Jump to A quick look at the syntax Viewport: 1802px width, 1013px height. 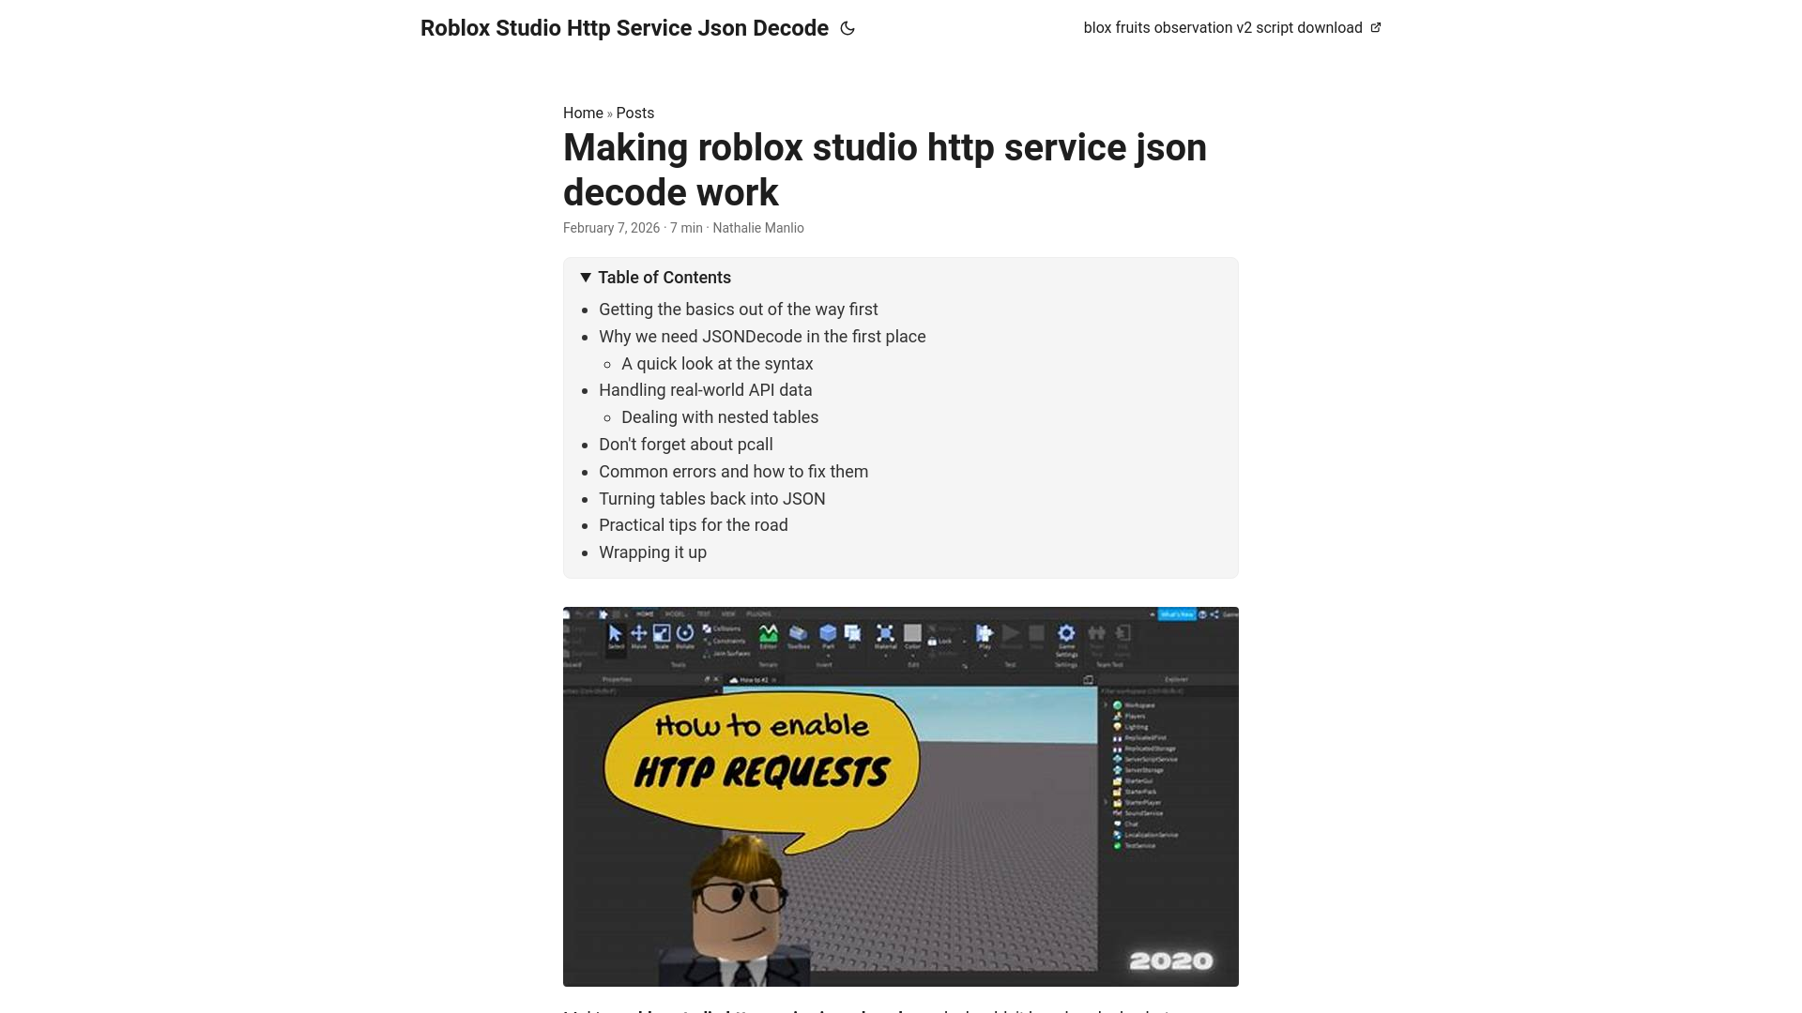point(717,364)
